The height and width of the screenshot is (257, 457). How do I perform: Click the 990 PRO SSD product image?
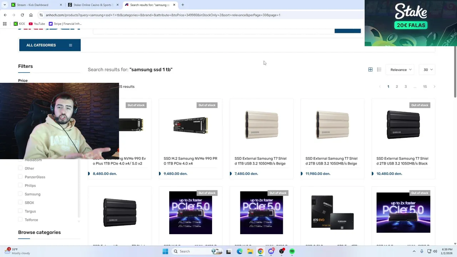pos(190,126)
